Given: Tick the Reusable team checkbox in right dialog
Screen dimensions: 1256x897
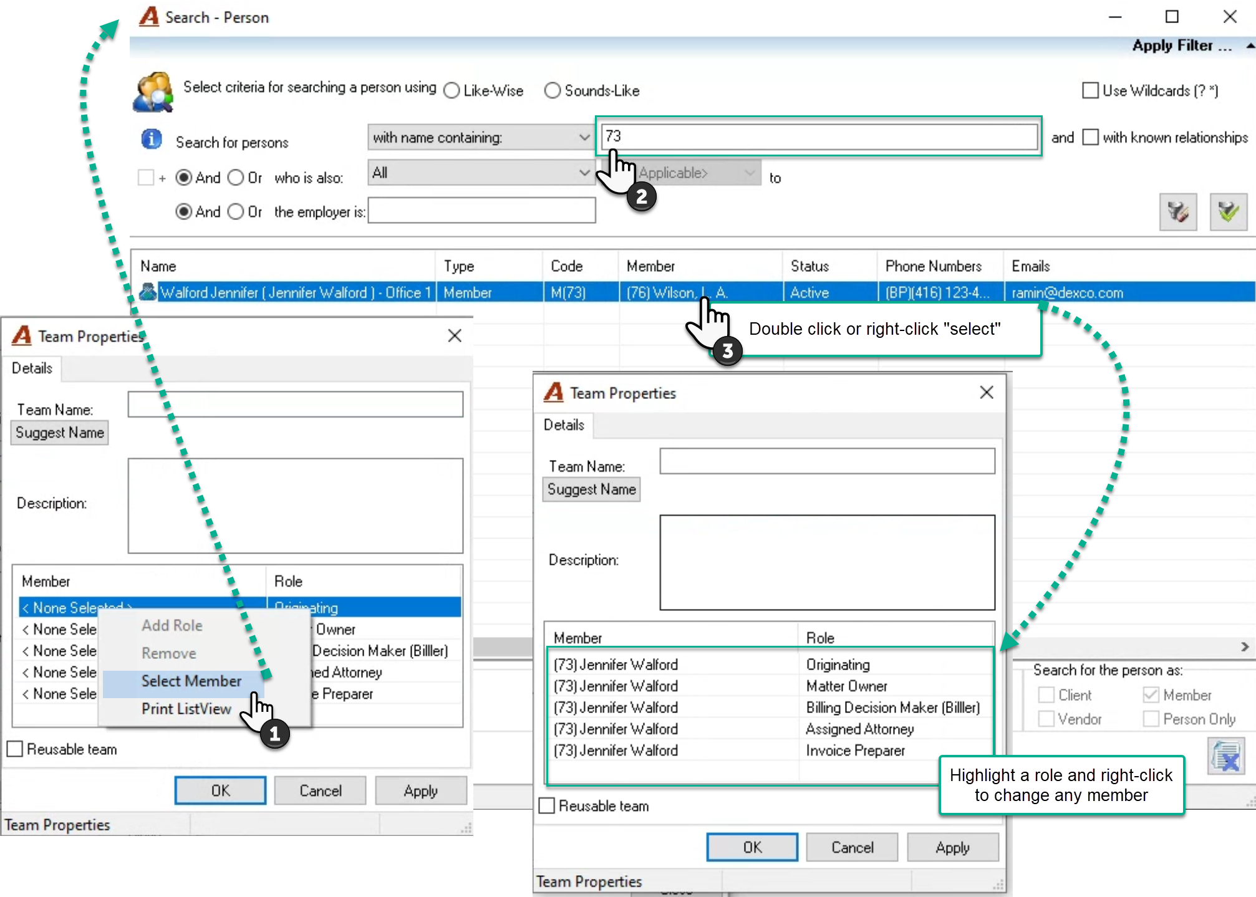Looking at the screenshot, I should click(x=547, y=805).
